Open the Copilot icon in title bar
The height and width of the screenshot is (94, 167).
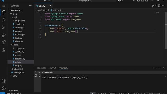click(x=120, y=1)
